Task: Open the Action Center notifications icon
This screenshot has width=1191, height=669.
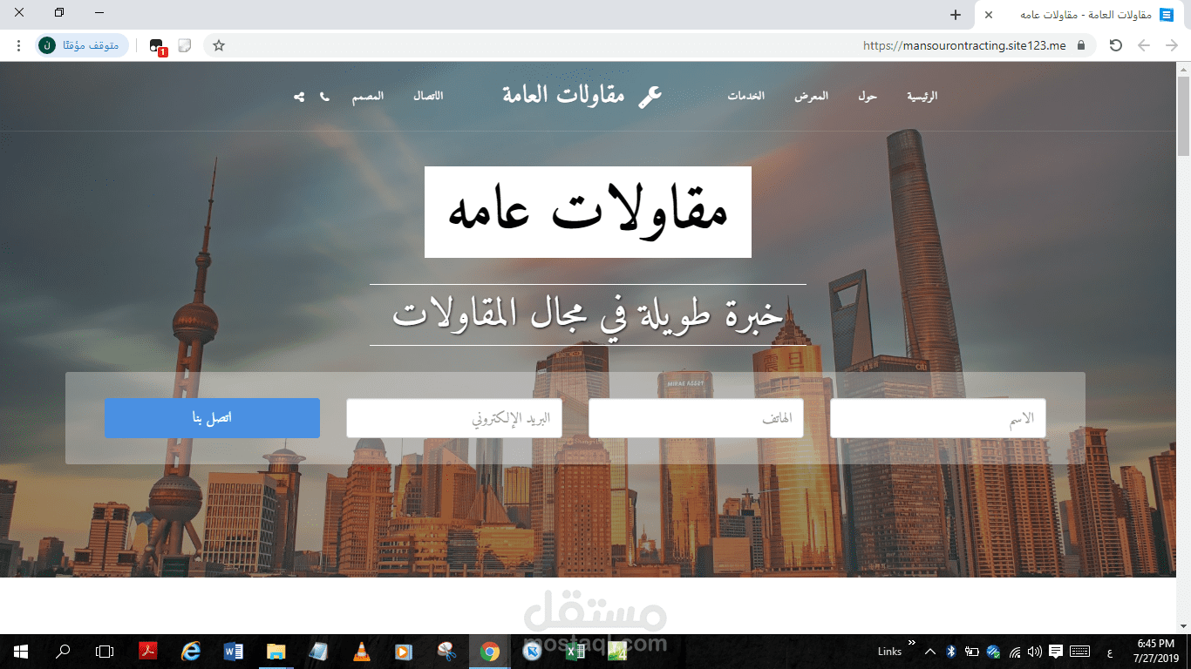Action: pyautogui.click(x=1056, y=652)
